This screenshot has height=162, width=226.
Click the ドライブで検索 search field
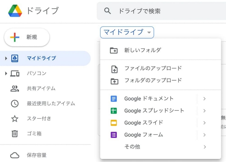click(161, 11)
